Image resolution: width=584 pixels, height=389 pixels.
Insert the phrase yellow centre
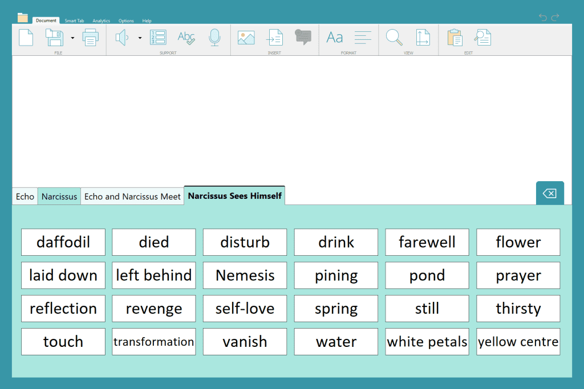(x=518, y=341)
